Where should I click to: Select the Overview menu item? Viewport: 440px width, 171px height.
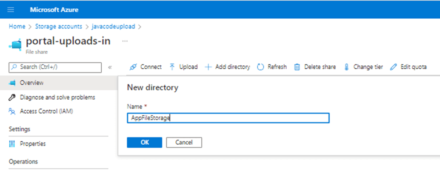coord(31,83)
